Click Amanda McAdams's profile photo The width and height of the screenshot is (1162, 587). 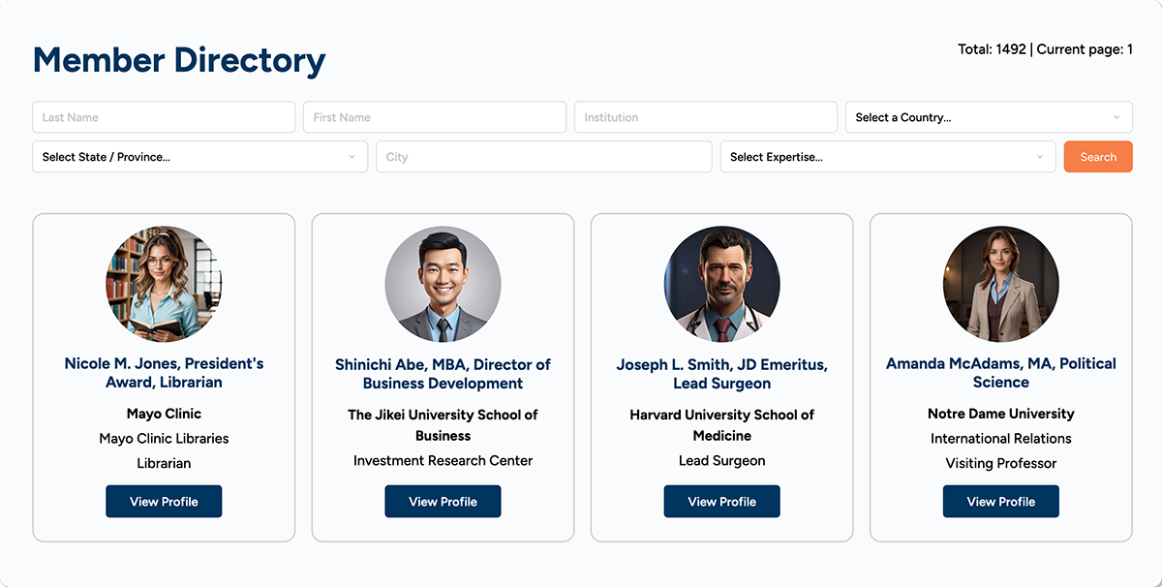tap(1000, 285)
